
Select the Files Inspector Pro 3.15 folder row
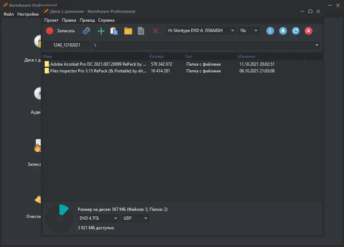pyautogui.click(x=182, y=71)
